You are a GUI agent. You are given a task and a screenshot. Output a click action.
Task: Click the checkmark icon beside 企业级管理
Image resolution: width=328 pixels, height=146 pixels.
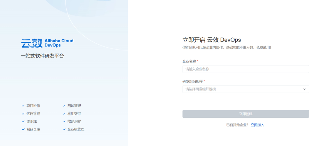(x=64, y=130)
